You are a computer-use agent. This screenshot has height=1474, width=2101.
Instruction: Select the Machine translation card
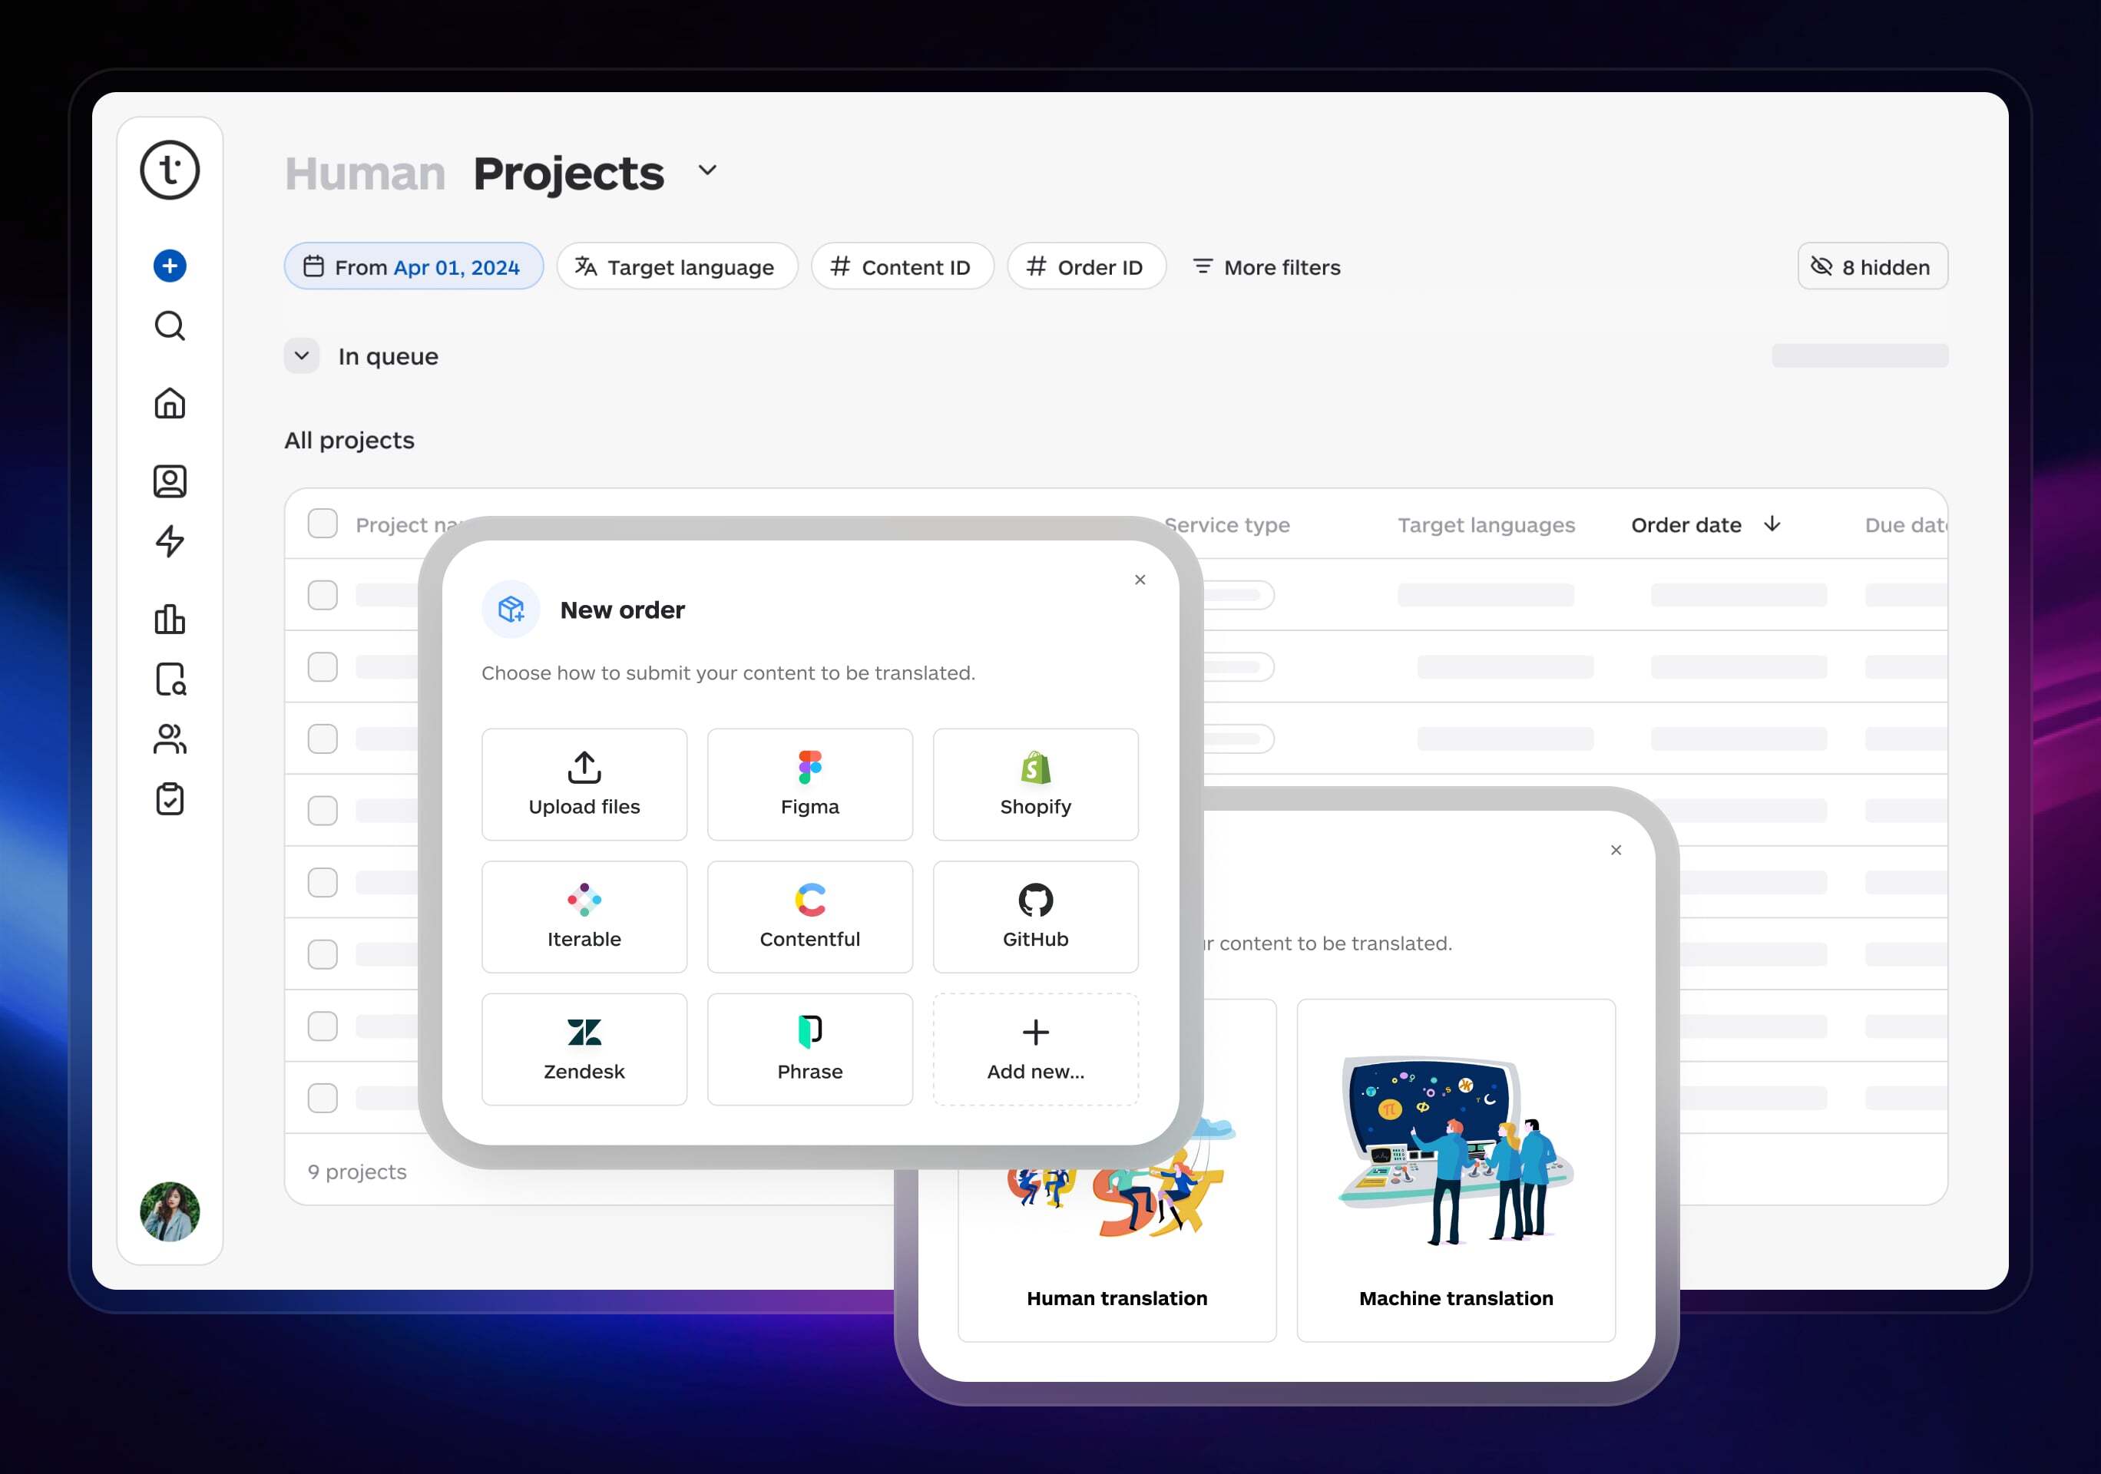pos(1455,1170)
